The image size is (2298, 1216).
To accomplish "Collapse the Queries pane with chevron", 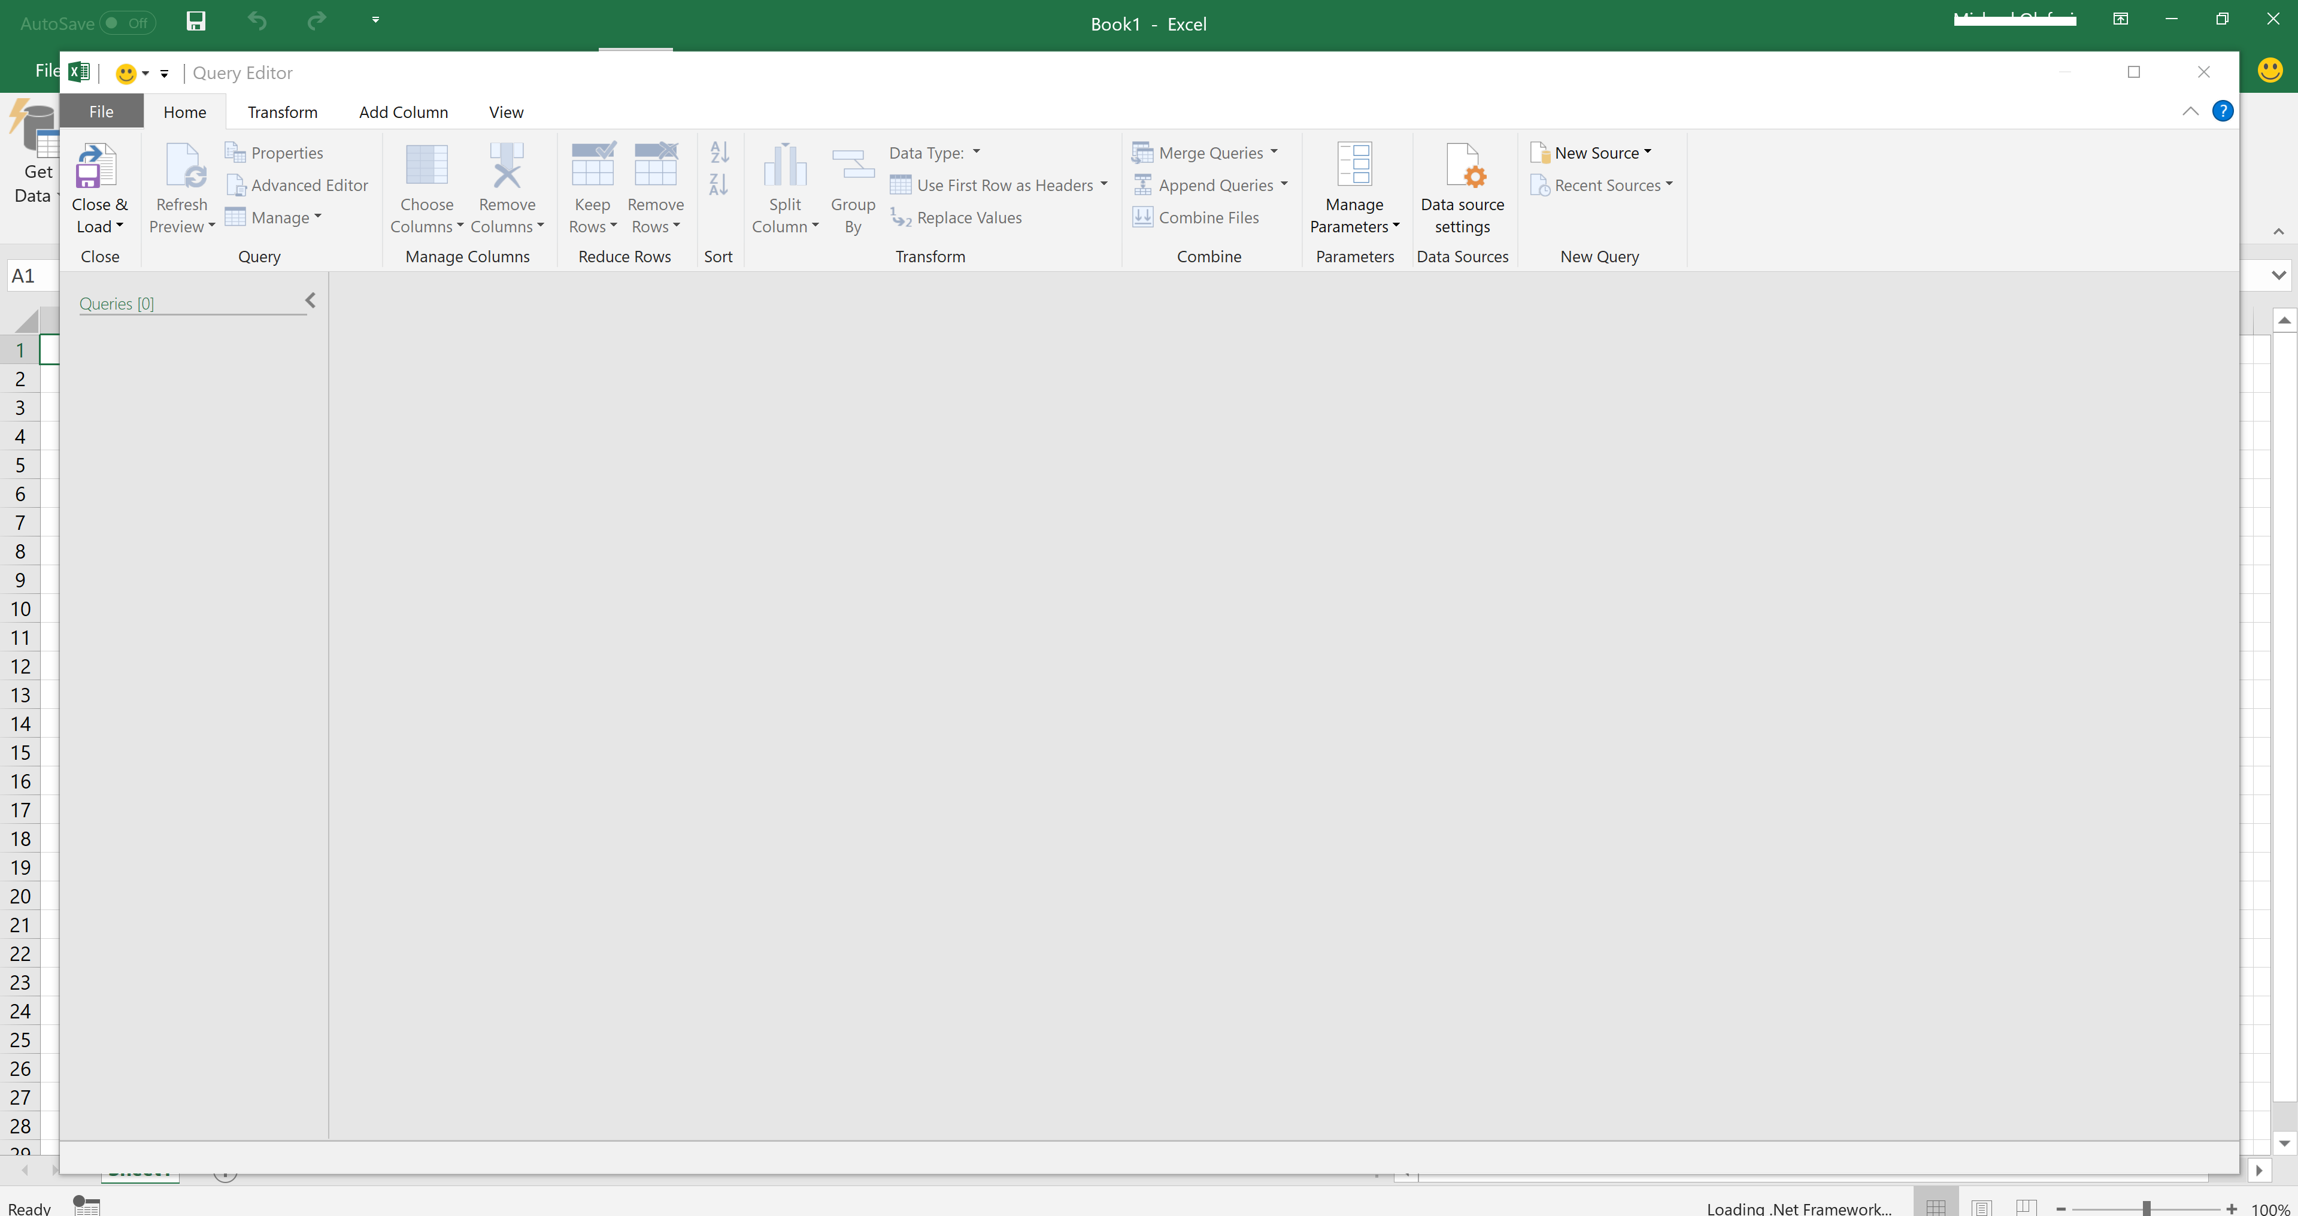I will (310, 301).
